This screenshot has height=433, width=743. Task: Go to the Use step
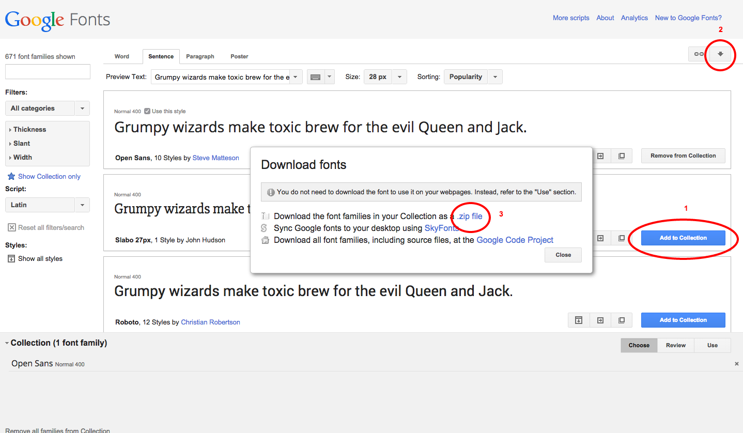(713, 345)
